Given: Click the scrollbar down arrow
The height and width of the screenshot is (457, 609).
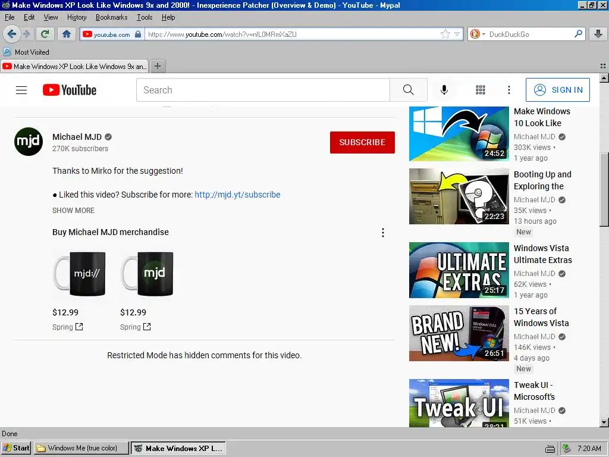Looking at the screenshot, I should point(604,422).
